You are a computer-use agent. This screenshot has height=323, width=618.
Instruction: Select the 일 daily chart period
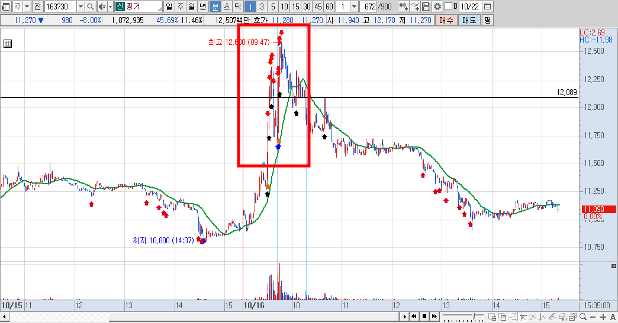tap(169, 6)
